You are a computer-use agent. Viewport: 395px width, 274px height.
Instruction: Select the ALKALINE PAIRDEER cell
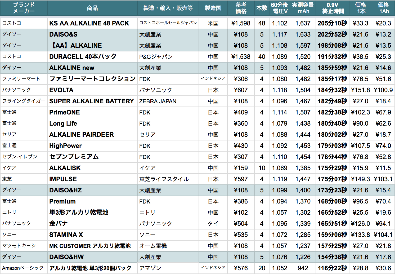pos(92,135)
